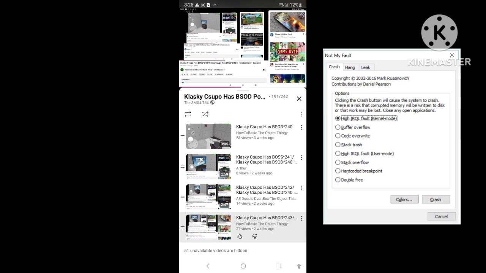Click Klasky Csupo Has BSOD^240 video title
The image size is (486, 273).
click(x=264, y=127)
